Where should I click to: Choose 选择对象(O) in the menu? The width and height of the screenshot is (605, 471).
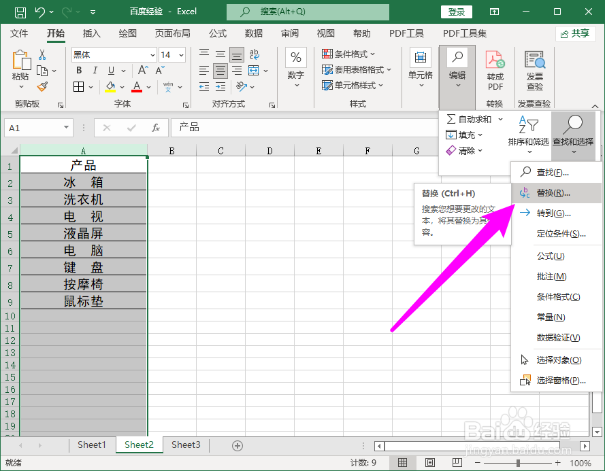tap(556, 360)
